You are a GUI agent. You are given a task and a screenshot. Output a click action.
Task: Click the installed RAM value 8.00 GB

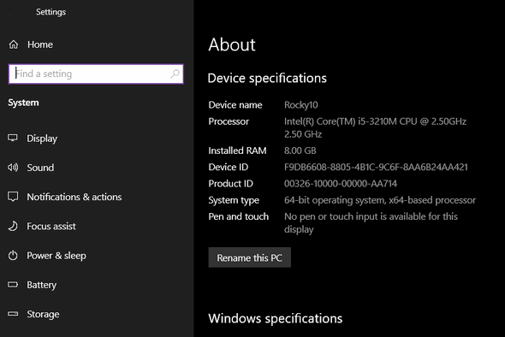click(300, 151)
